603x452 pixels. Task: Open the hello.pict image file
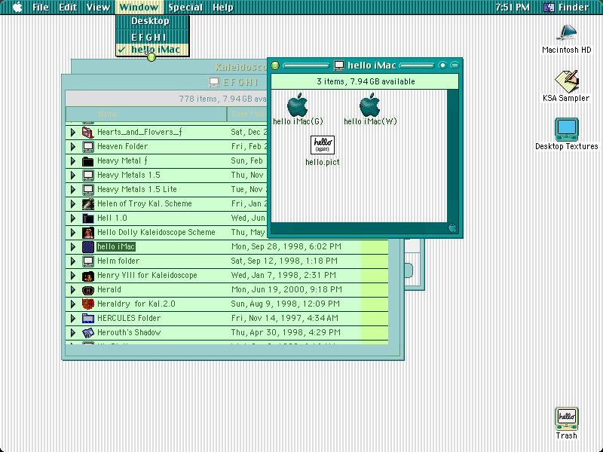tap(323, 145)
